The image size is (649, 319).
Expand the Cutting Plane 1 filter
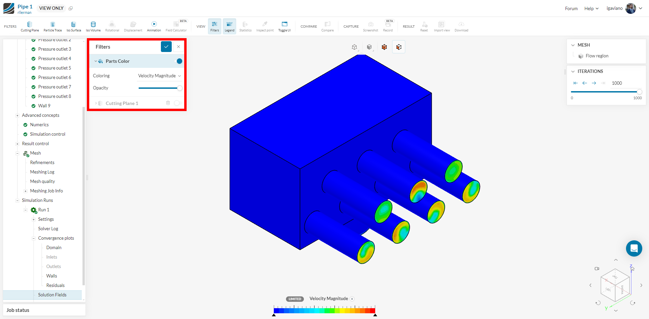(x=96, y=103)
